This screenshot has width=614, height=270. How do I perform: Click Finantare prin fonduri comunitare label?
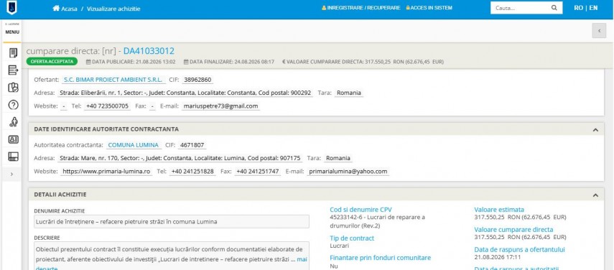tap(380, 258)
